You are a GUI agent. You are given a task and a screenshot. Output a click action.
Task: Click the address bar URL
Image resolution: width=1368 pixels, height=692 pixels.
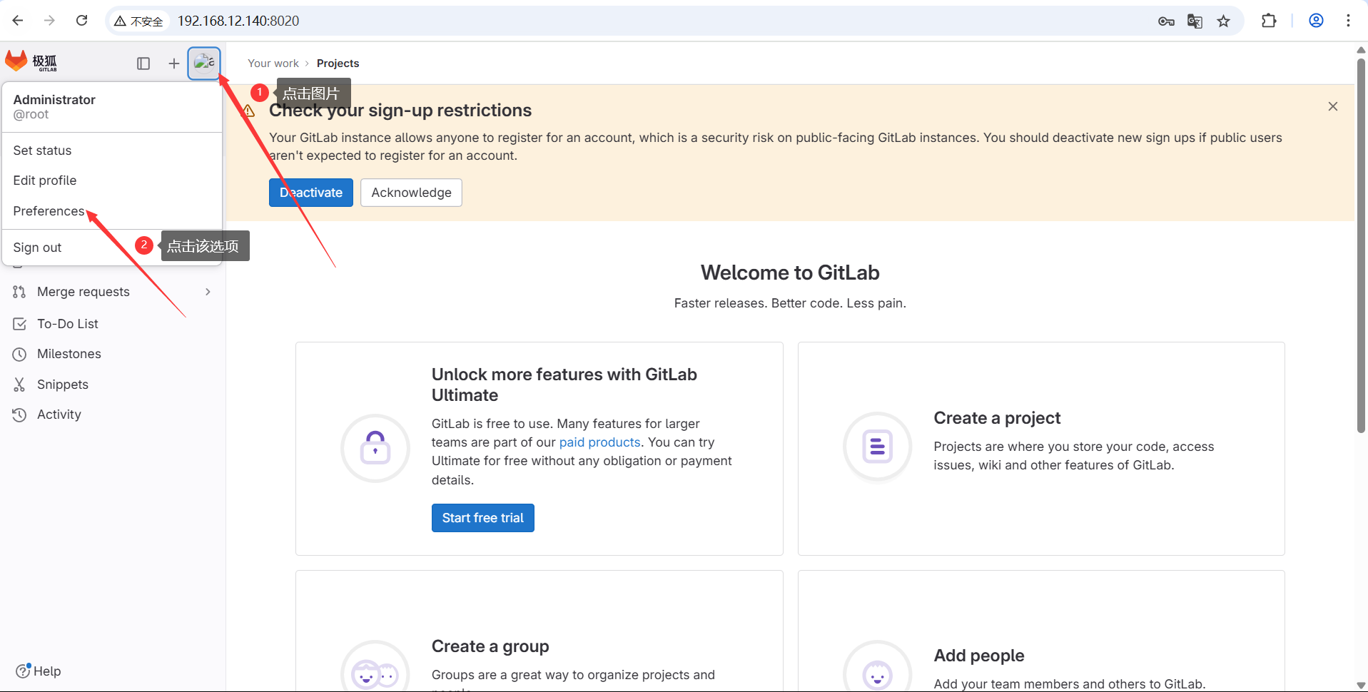click(x=238, y=21)
